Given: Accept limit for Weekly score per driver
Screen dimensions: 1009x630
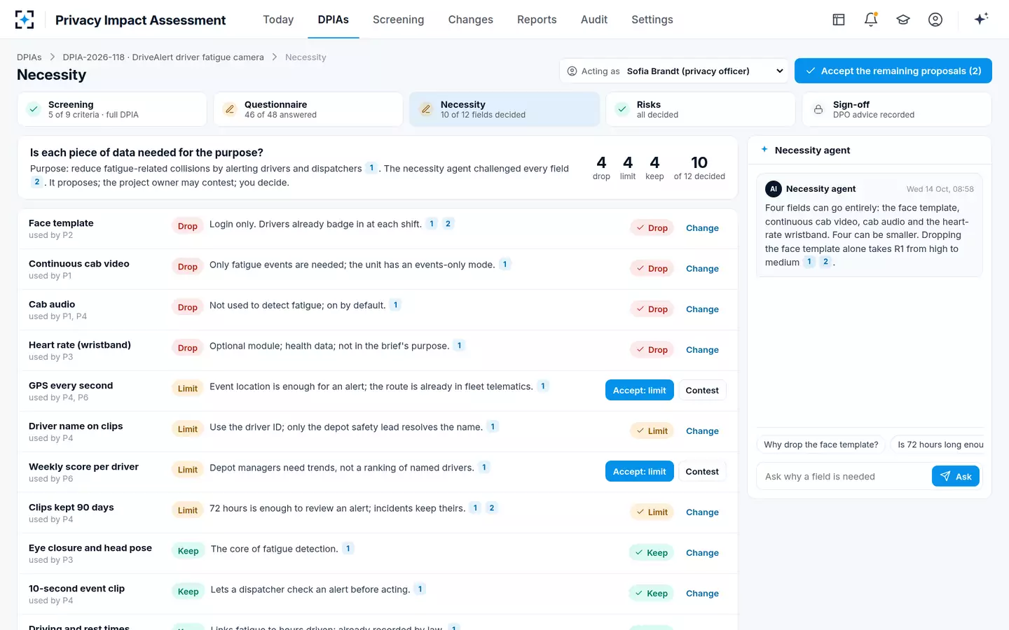Looking at the screenshot, I should 640,472.
